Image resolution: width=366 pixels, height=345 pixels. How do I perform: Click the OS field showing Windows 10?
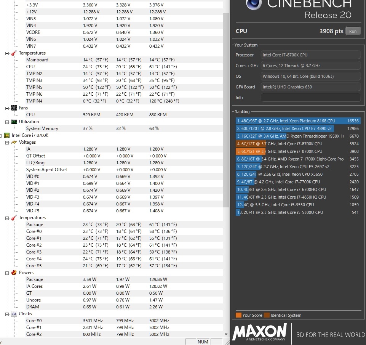coord(310,76)
